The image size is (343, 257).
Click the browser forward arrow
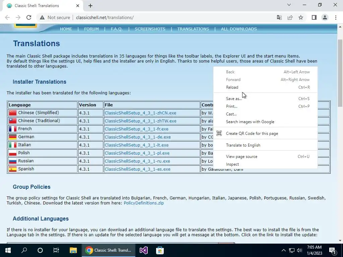[x=18, y=17]
